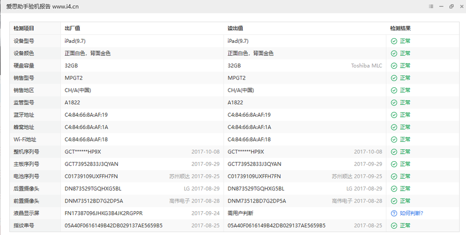Click factory value 'A1822'
Image resolution: width=466 pixels, height=235 pixels.
[72, 103]
